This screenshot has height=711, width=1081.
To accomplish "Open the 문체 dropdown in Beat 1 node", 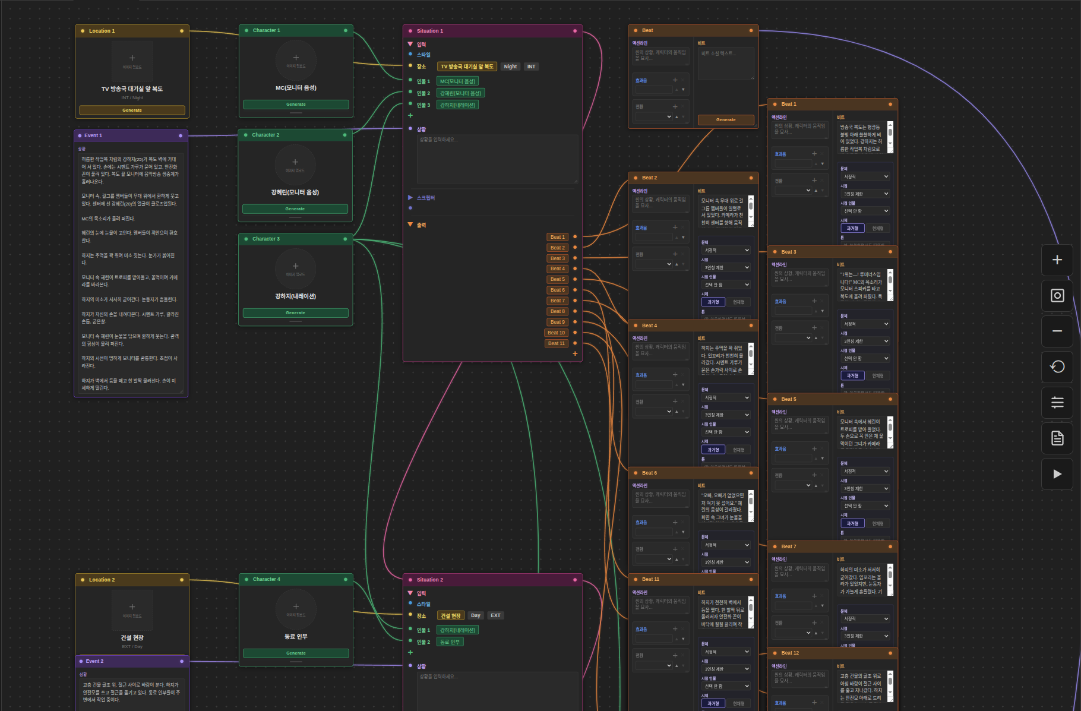I will point(865,176).
